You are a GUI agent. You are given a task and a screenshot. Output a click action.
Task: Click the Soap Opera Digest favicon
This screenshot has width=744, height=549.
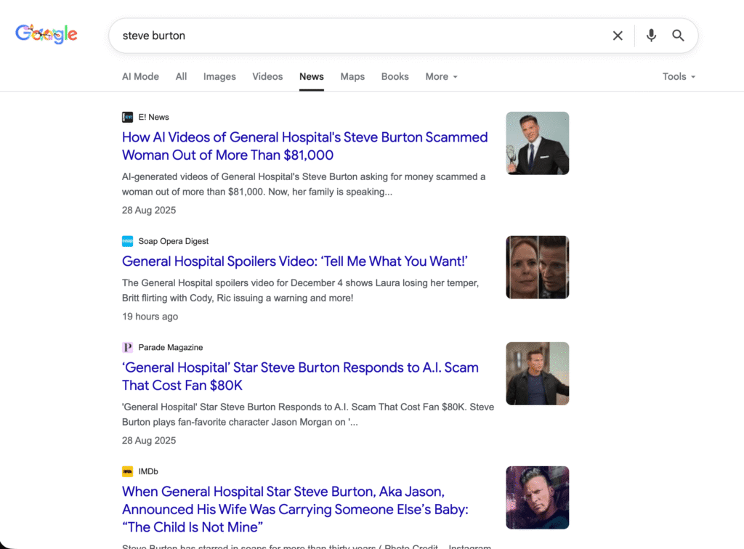point(128,241)
